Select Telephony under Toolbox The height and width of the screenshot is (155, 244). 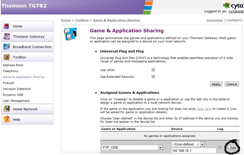click(x=10, y=71)
